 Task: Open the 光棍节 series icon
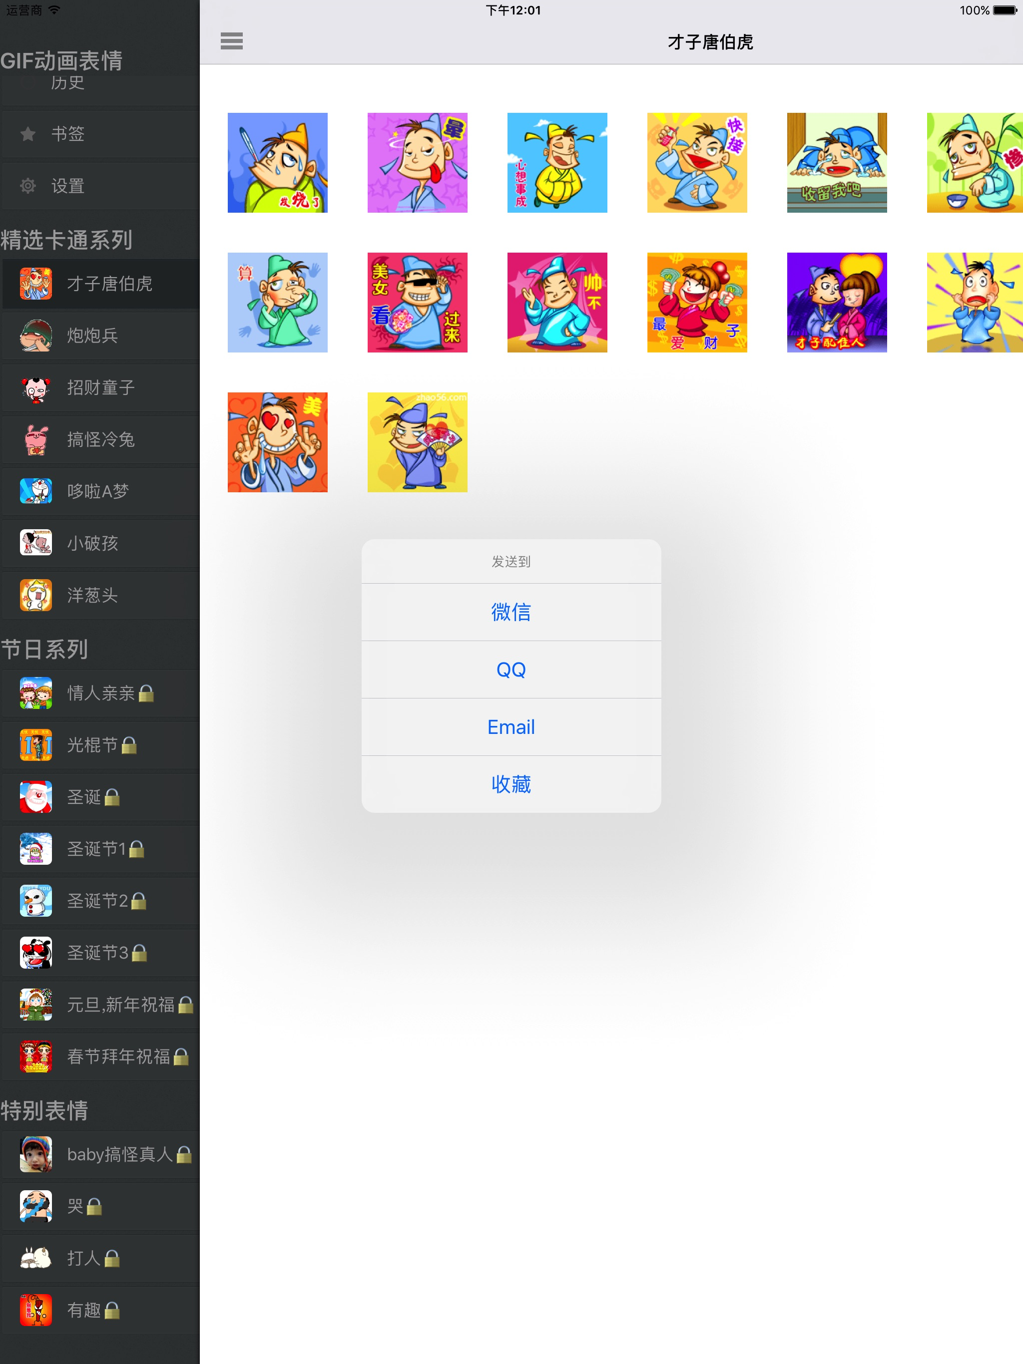[36, 745]
